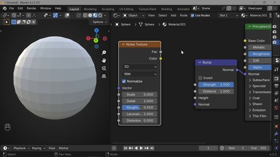
Task: Select the Tweak select tool in viewport
Action: 7,22
